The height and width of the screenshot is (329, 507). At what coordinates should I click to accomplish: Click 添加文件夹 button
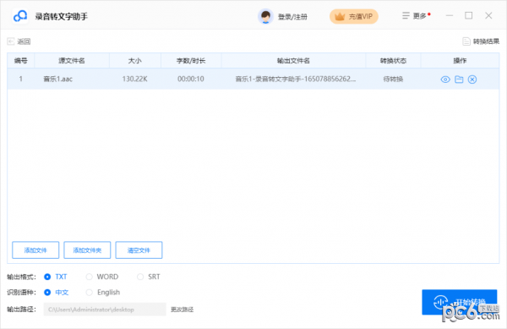[x=87, y=250]
